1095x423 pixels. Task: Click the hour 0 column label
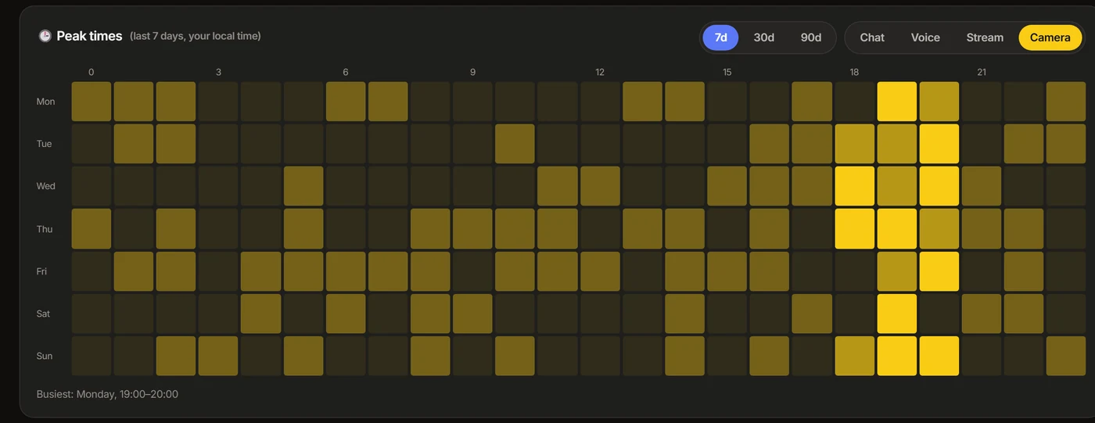pyautogui.click(x=92, y=72)
